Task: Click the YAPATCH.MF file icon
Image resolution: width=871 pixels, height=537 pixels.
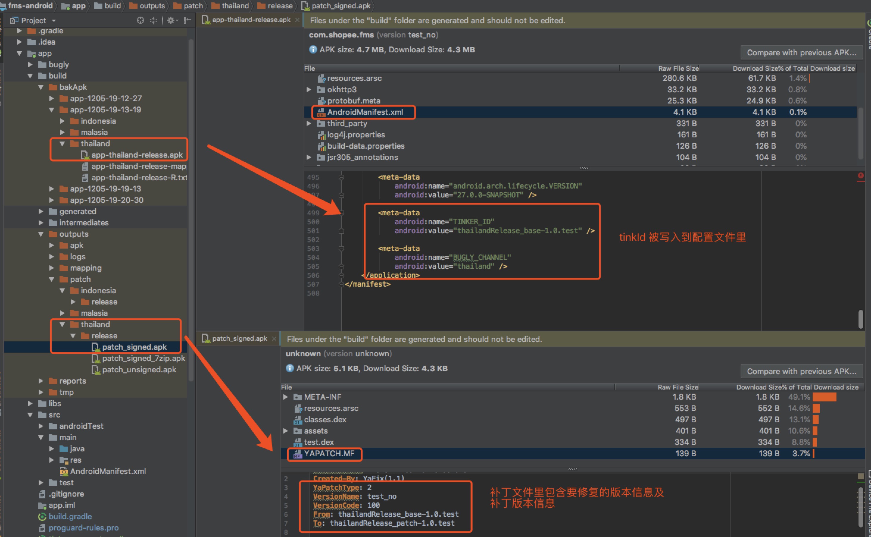Action: coord(298,453)
